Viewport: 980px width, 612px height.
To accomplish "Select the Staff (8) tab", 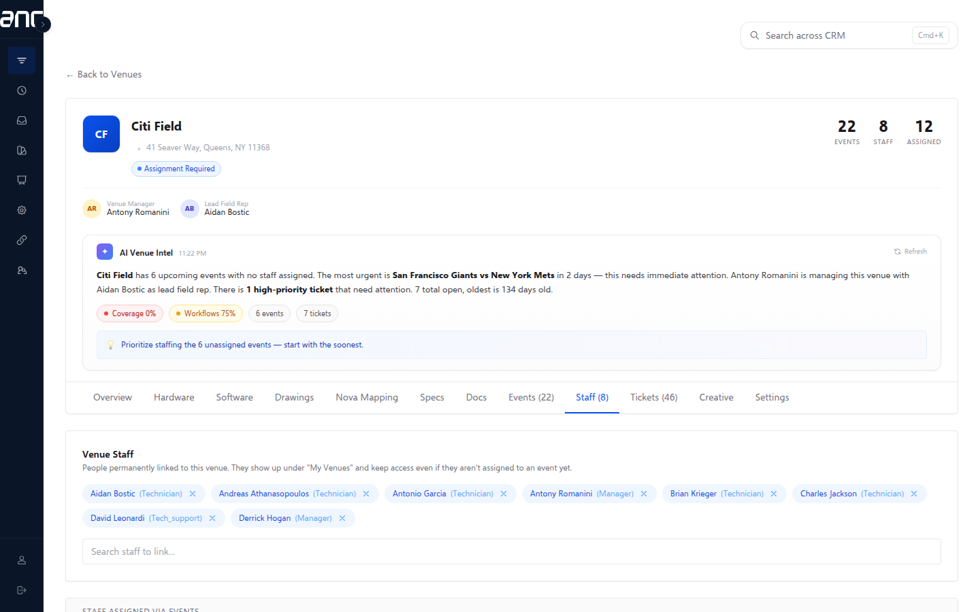I will 592,397.
